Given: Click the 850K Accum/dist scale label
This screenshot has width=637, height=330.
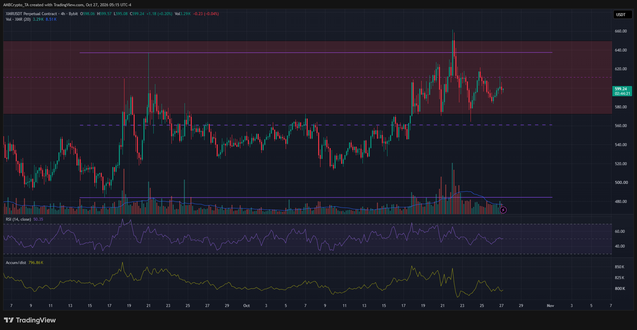Looking at the screenshot, I should click(x=620, y=267).
